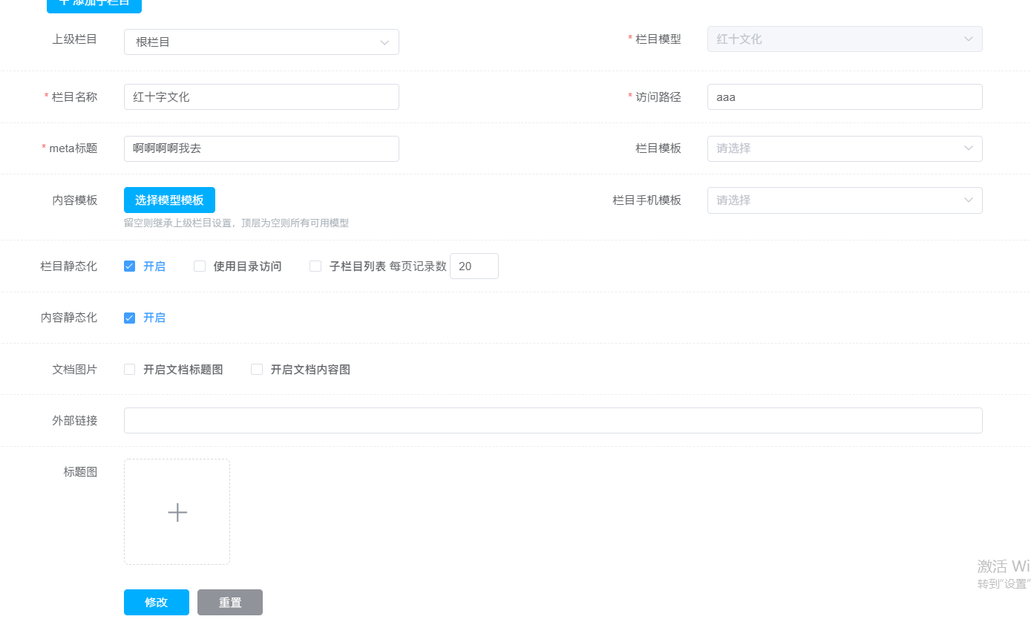Expand the 栏目手机模板 select dropdown
Viewport: 1031px width, 622px height.
pyautogui.click(x=845, y=200)
